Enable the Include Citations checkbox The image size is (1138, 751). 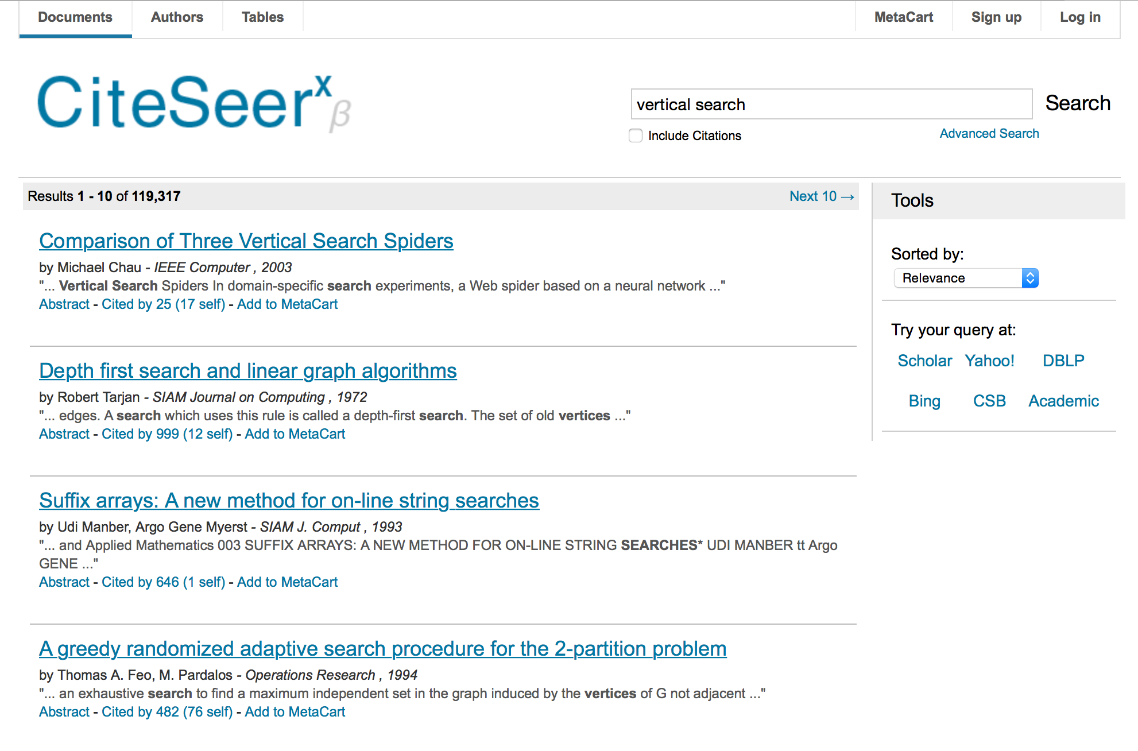pos(636,136)
